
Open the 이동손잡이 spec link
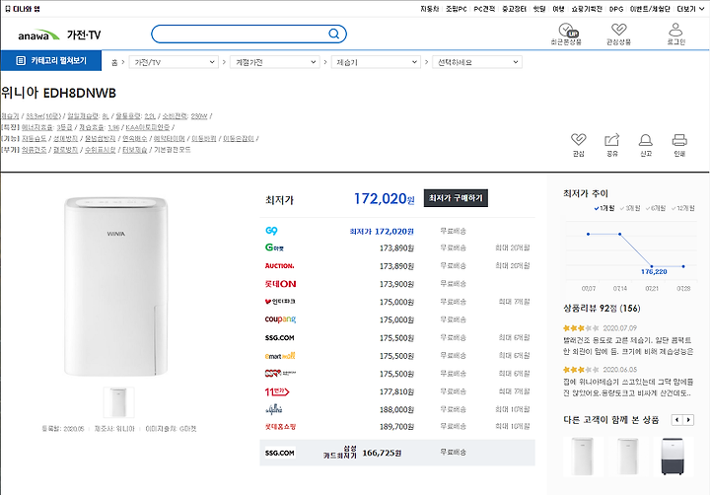tap(239, 139)
